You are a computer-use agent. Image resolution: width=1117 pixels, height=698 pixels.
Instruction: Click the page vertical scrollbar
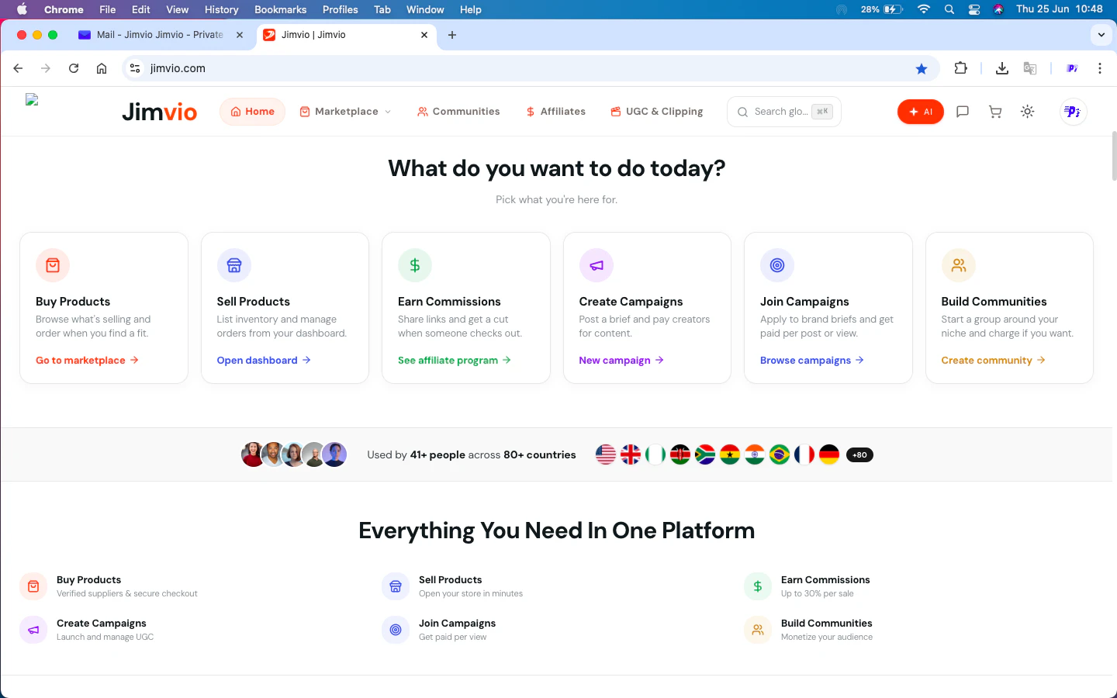tap(1114, 155)
